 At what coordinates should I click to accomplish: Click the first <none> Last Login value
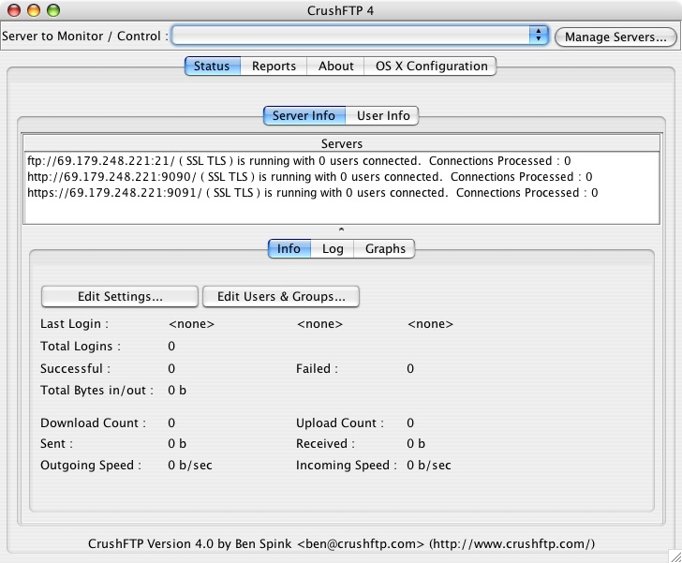click(x=191, y=324)
